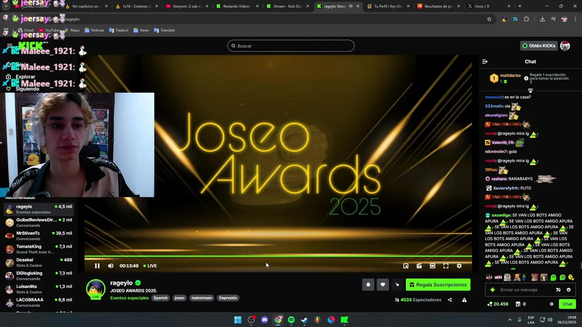
Task: Toggle notification bell for rageylo
Action: [x=368, y=285]
